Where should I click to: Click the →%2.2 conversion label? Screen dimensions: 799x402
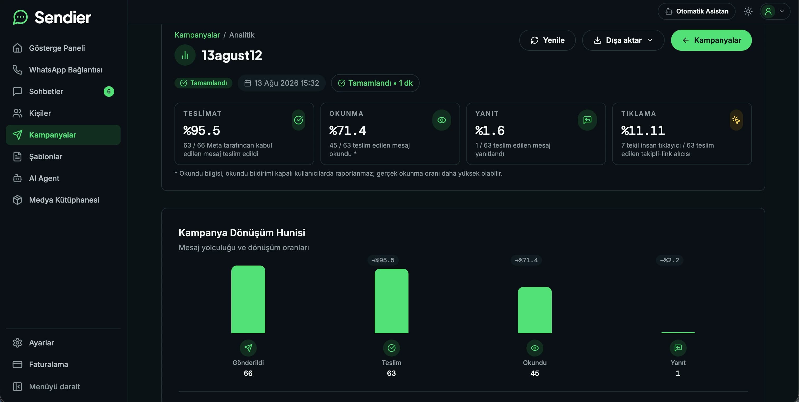(x=669, y=260)
